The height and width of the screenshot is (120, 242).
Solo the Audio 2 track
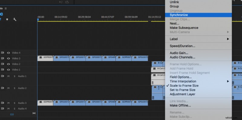(15, 88)
